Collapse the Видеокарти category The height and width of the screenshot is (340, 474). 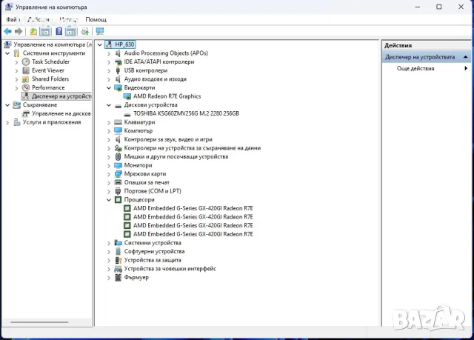109,87
